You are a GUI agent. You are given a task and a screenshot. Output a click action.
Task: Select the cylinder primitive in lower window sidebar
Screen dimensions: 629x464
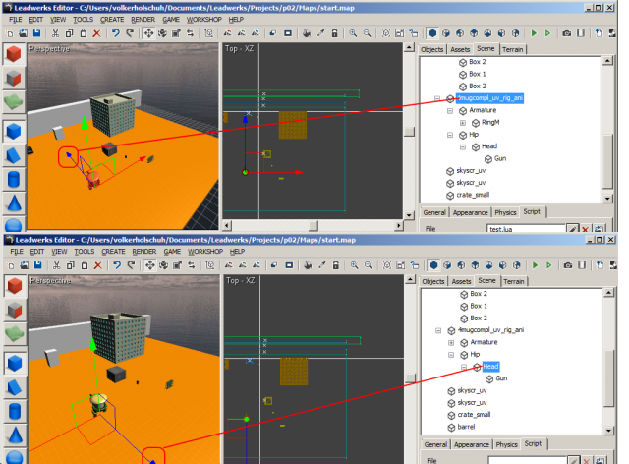click(x=14, y=411)
